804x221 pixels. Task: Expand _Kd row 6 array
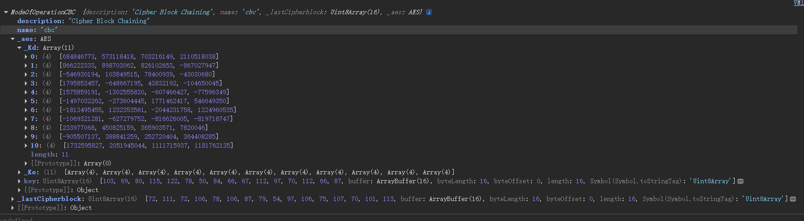click(x=26, y=110)
